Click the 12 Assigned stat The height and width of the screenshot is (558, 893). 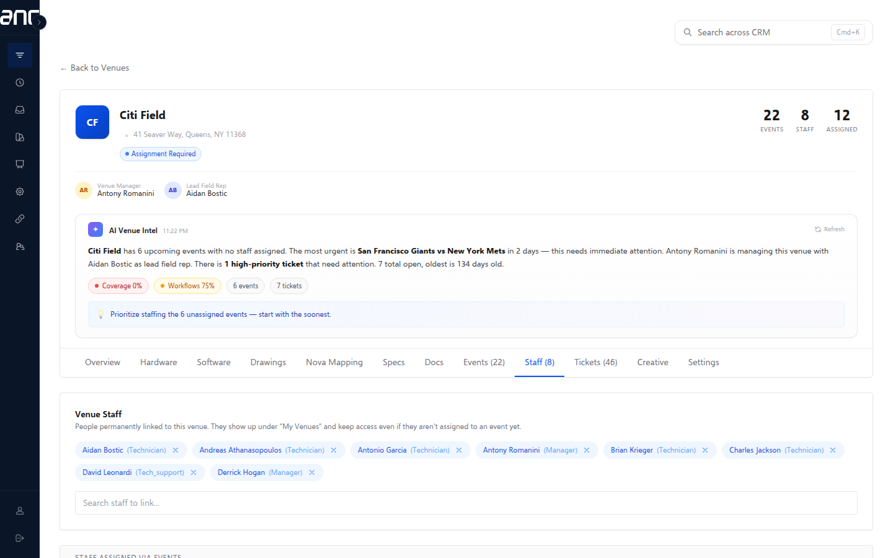coord(842,120)
